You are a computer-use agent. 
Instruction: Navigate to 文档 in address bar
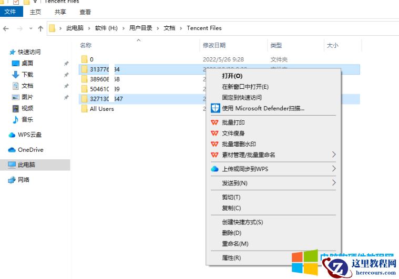click(x=169, y=28)
